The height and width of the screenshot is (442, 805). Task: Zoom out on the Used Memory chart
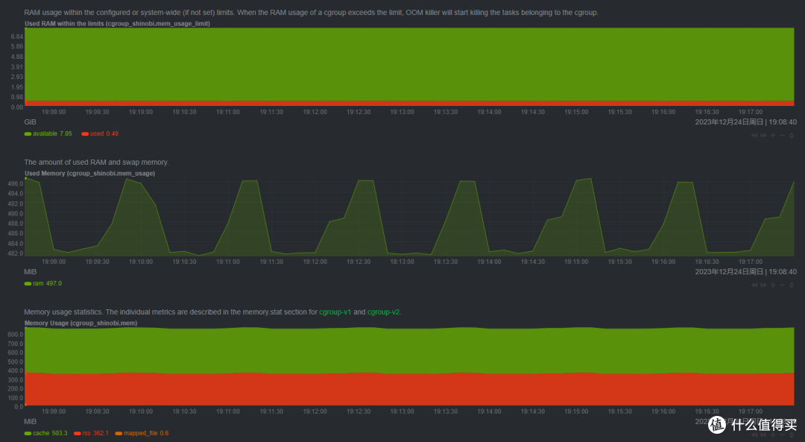click(x=782, y=285)
